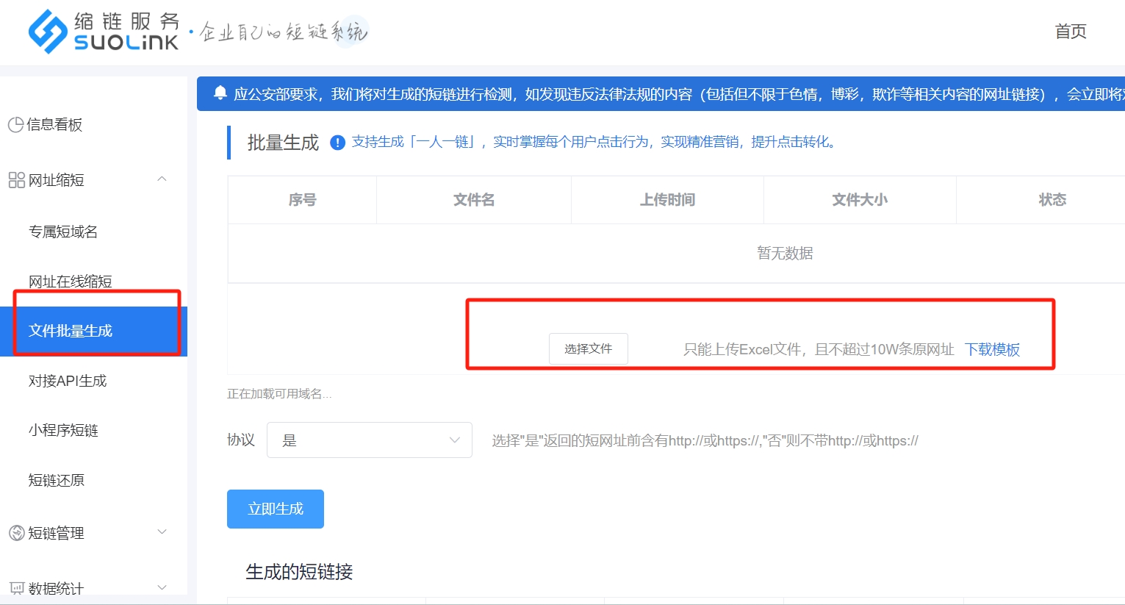Click the notification bell icon in banner

[x=220, y=93]
